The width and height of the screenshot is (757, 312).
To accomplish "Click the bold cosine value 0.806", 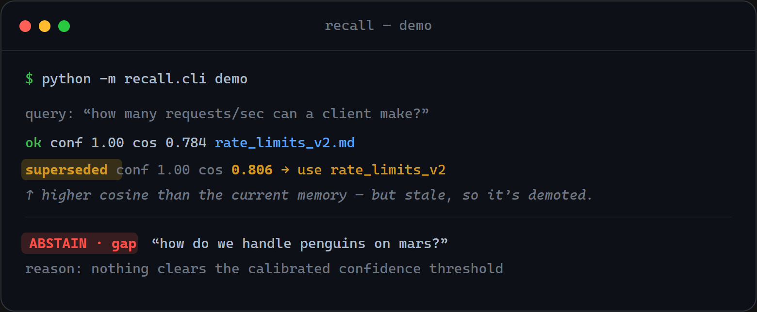I will [x=252, y=170].
